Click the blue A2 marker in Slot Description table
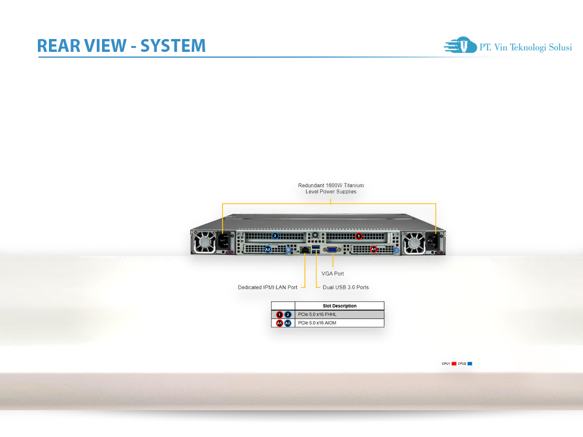This screenshot has width=583, height=437. [x=288, y=323]
